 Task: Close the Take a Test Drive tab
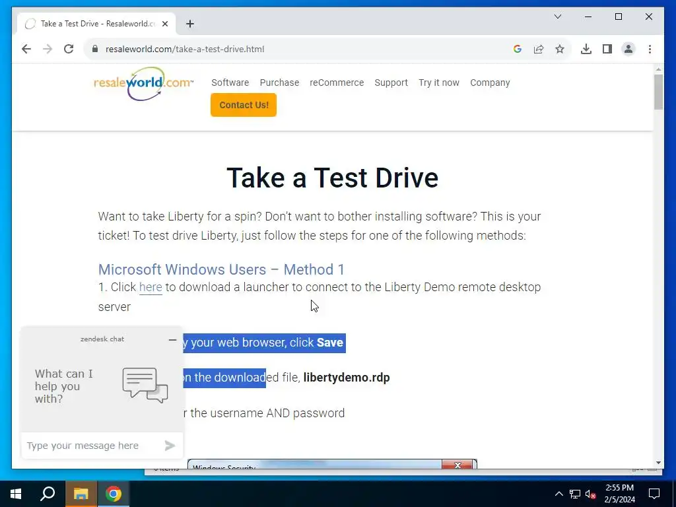(x=165, y=24)
